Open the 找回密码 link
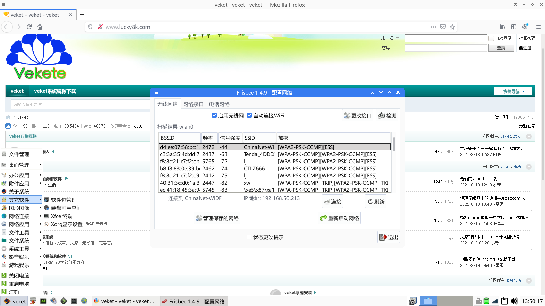The height and width of the screenshot is (306, 545). pos(527,38)
